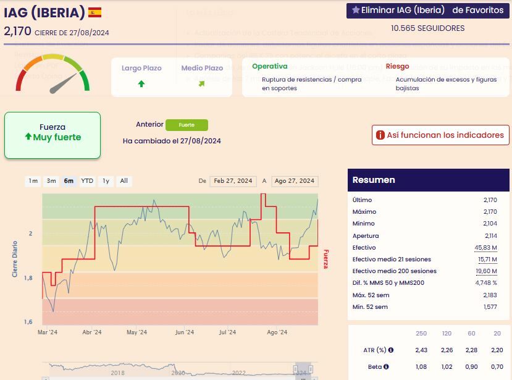Click the Resumen panel header
Screen dimensions: 512x380
pyautogui.click(x=429, y=180)
